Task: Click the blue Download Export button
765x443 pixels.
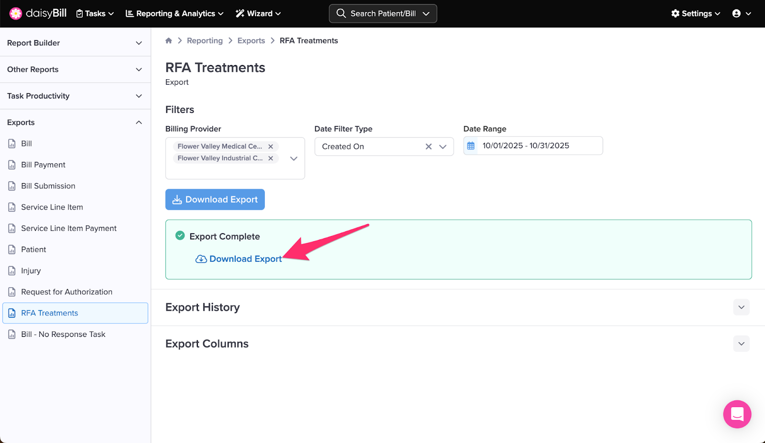Action: 215,199
